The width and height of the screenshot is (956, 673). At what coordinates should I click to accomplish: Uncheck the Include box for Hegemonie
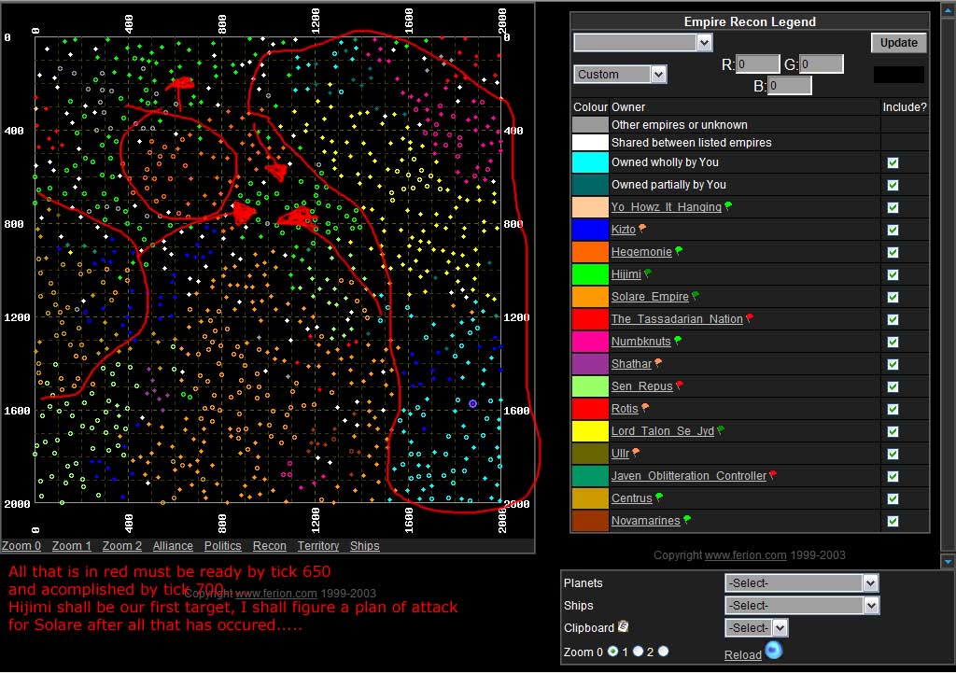tap(893, 252)
